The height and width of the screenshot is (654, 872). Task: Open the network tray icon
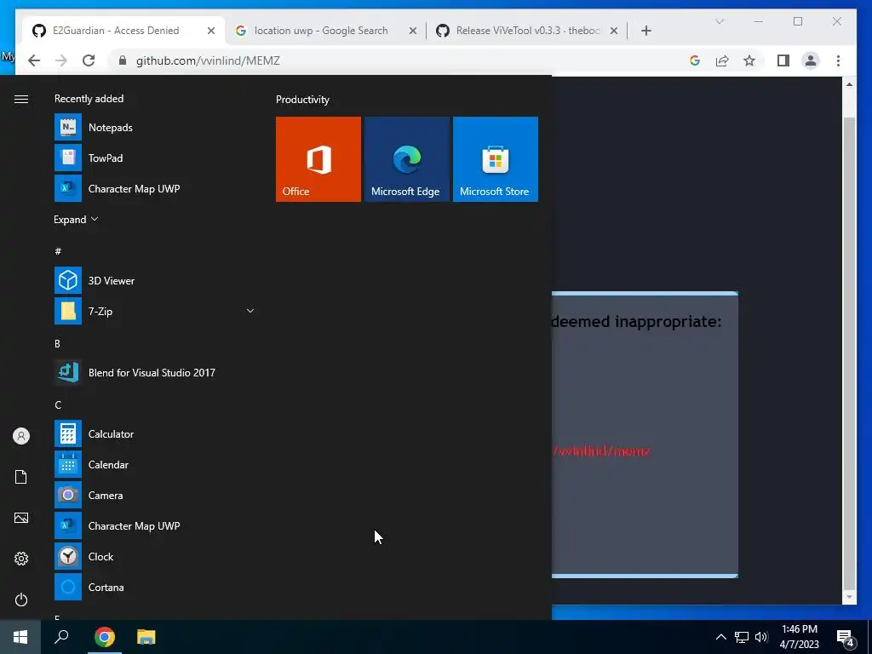pyautogui.click(x=742, y=637)
